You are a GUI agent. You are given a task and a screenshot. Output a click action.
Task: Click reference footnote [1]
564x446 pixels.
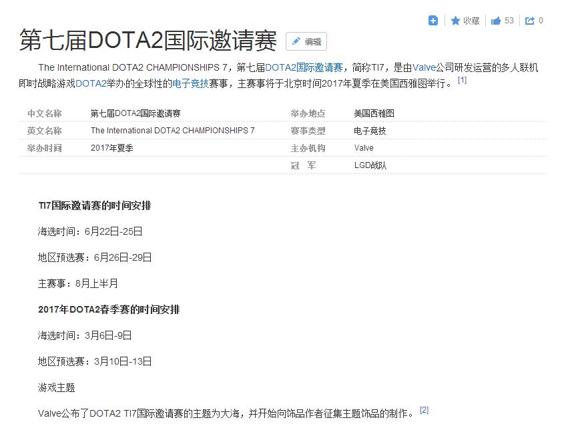coord(462,80)
